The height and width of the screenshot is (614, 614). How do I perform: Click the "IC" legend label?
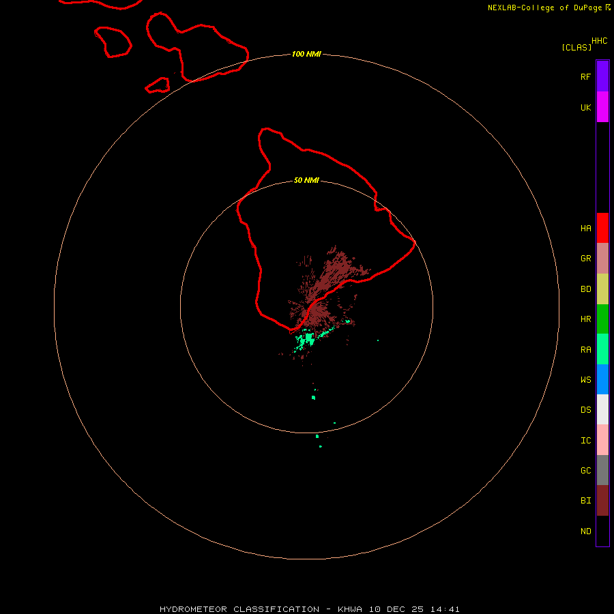(585, 441)
